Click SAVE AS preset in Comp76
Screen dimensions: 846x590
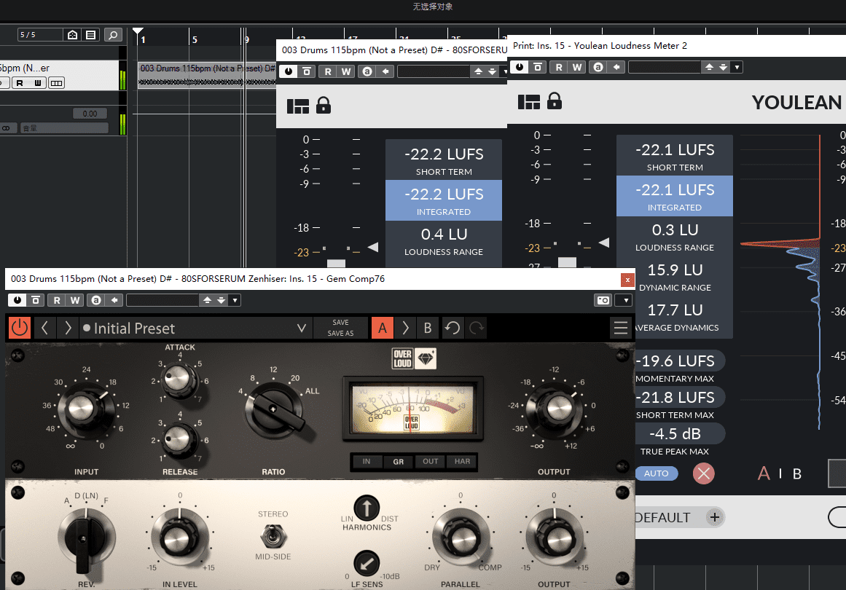340,334
